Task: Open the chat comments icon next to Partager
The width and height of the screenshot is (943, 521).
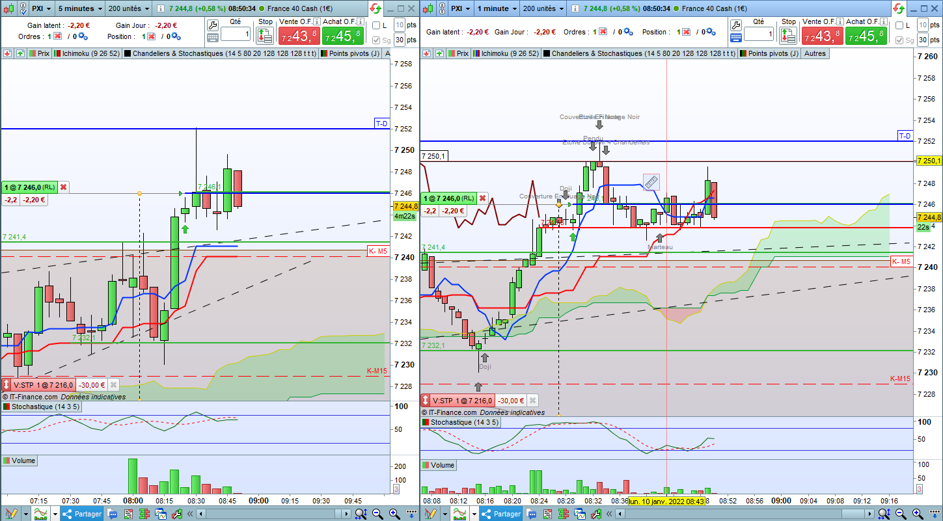Action: (x=112, y=514)
